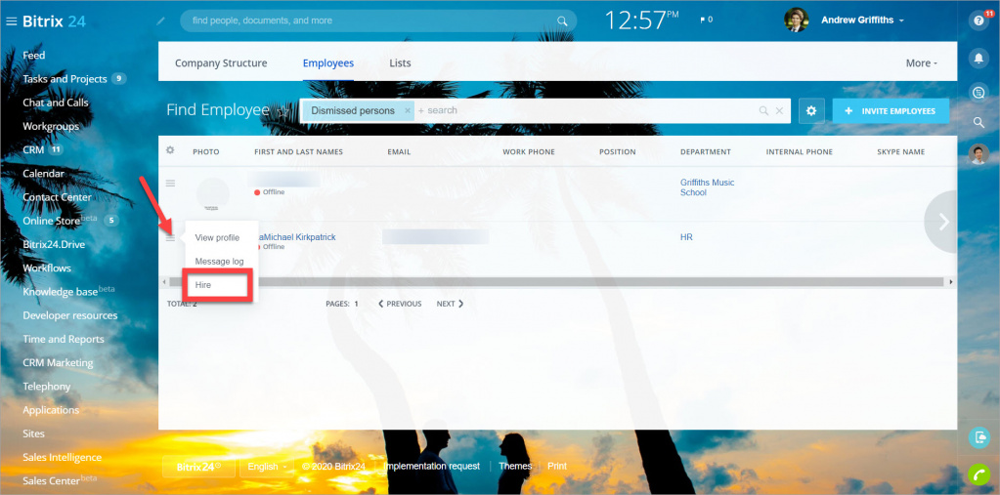Screen dimensions: 1000x495
Task: Go to Previous page
Action: click(x=400, y=304)
